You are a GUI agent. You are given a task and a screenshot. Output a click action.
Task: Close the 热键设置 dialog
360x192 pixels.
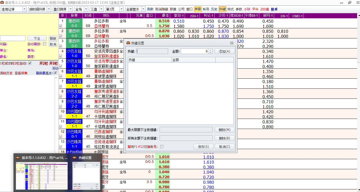[232, 43]
